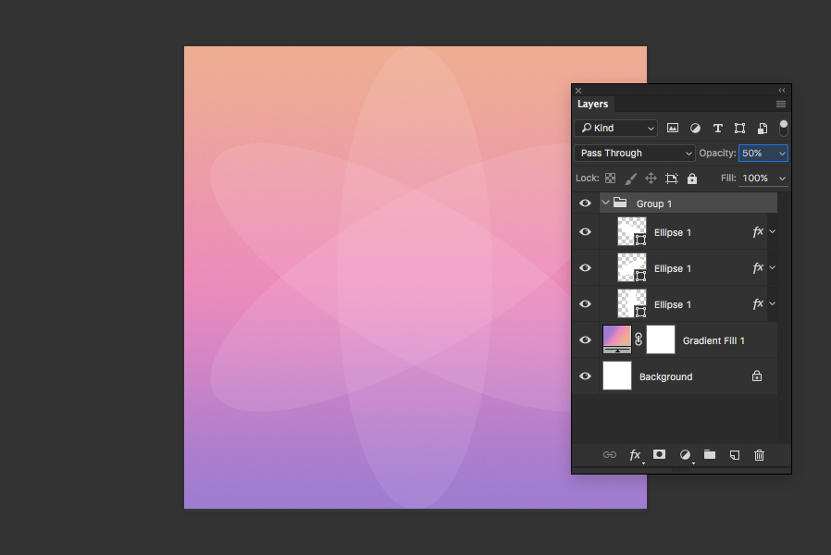The height and width of the screenshot is (555, 831).
Task: Click fx icon on bottom Ellipse 1 layer
Action: [758, 303]
